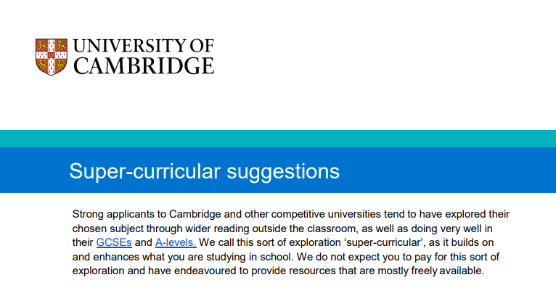Screen dimensions: 556x288
Task: Open the A-levels link
Action: (x=176, y=242)
